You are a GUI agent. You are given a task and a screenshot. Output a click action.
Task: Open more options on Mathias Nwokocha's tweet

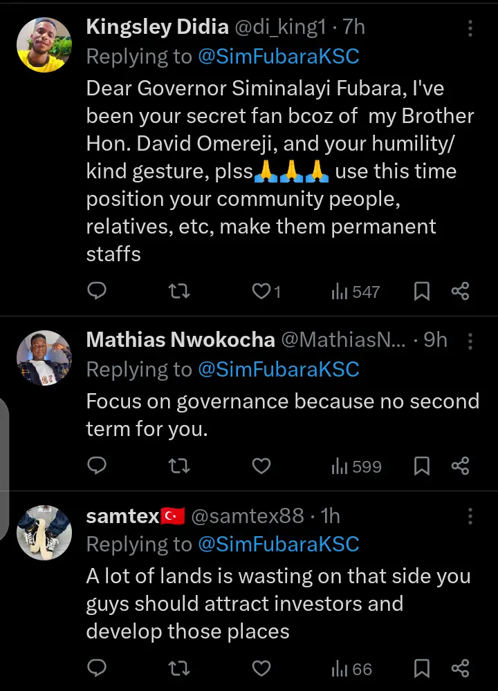tap(470, 341)
